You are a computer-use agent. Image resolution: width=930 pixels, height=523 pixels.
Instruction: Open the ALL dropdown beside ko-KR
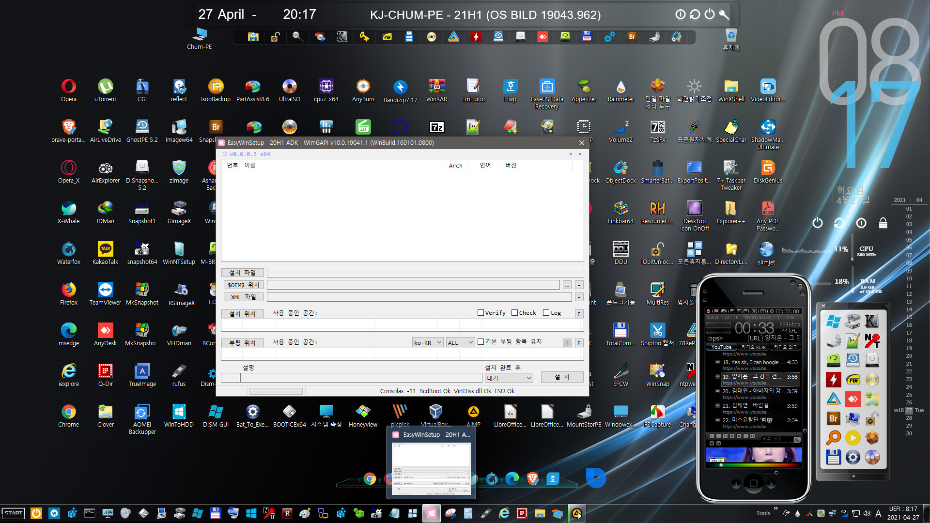click(x=460, y=342)
